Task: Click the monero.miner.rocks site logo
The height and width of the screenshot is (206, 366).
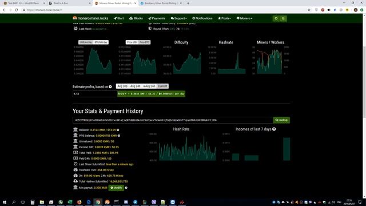Action: 90,18
